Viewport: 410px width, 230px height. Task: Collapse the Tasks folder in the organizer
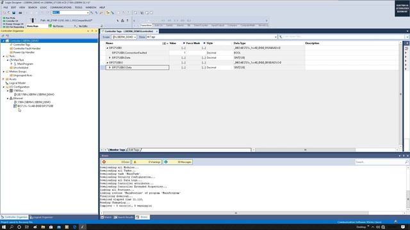tap(3, 56)
